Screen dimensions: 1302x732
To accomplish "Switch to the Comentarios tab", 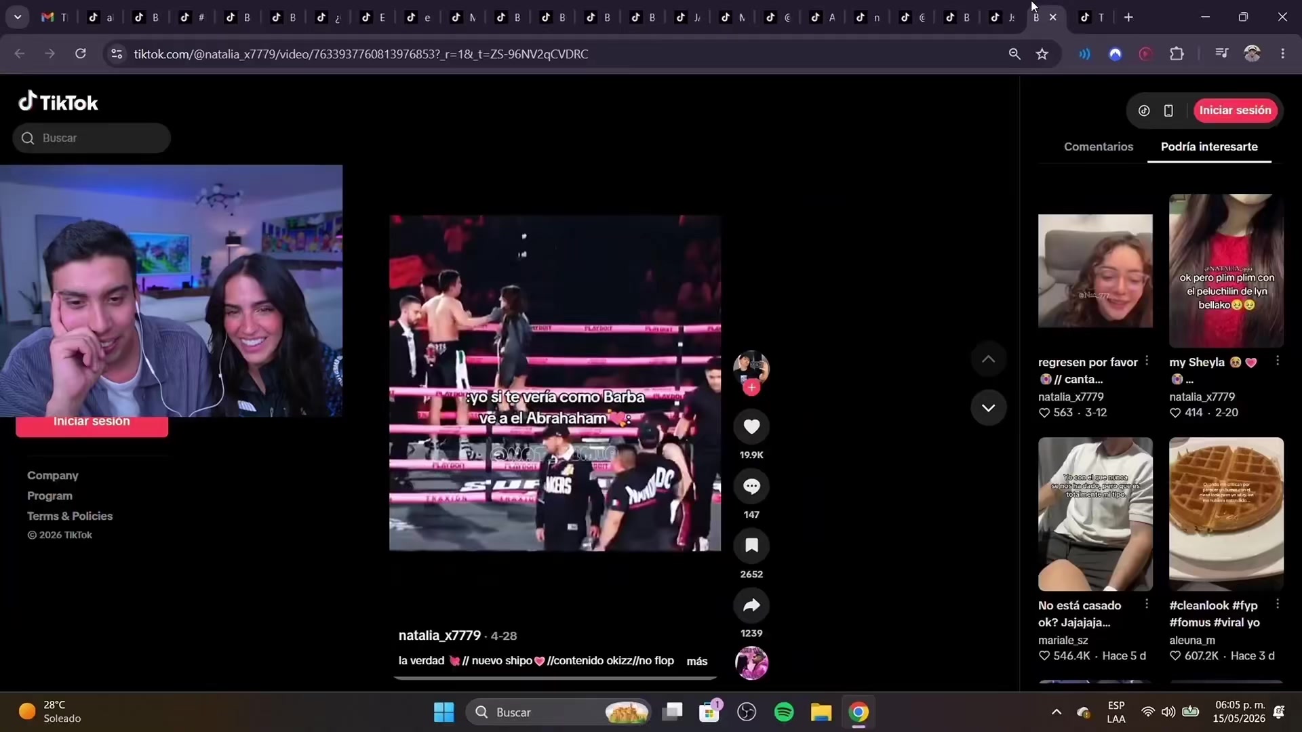I will click(1099, 146).
